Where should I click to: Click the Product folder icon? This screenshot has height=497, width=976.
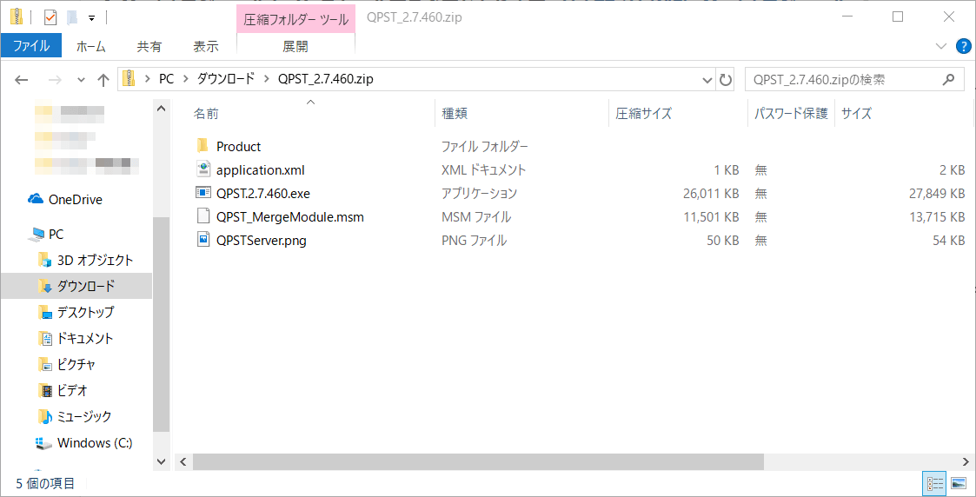(x=203, y=146)
